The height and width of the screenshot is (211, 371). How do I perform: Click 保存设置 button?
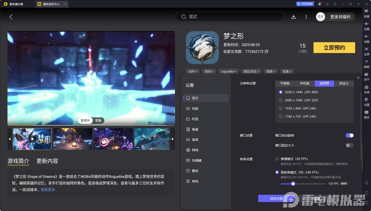(x=276, y=198)
